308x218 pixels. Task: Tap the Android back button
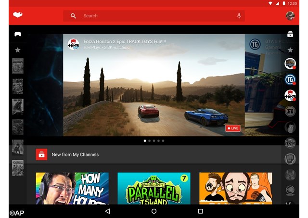tap(107, 211)
